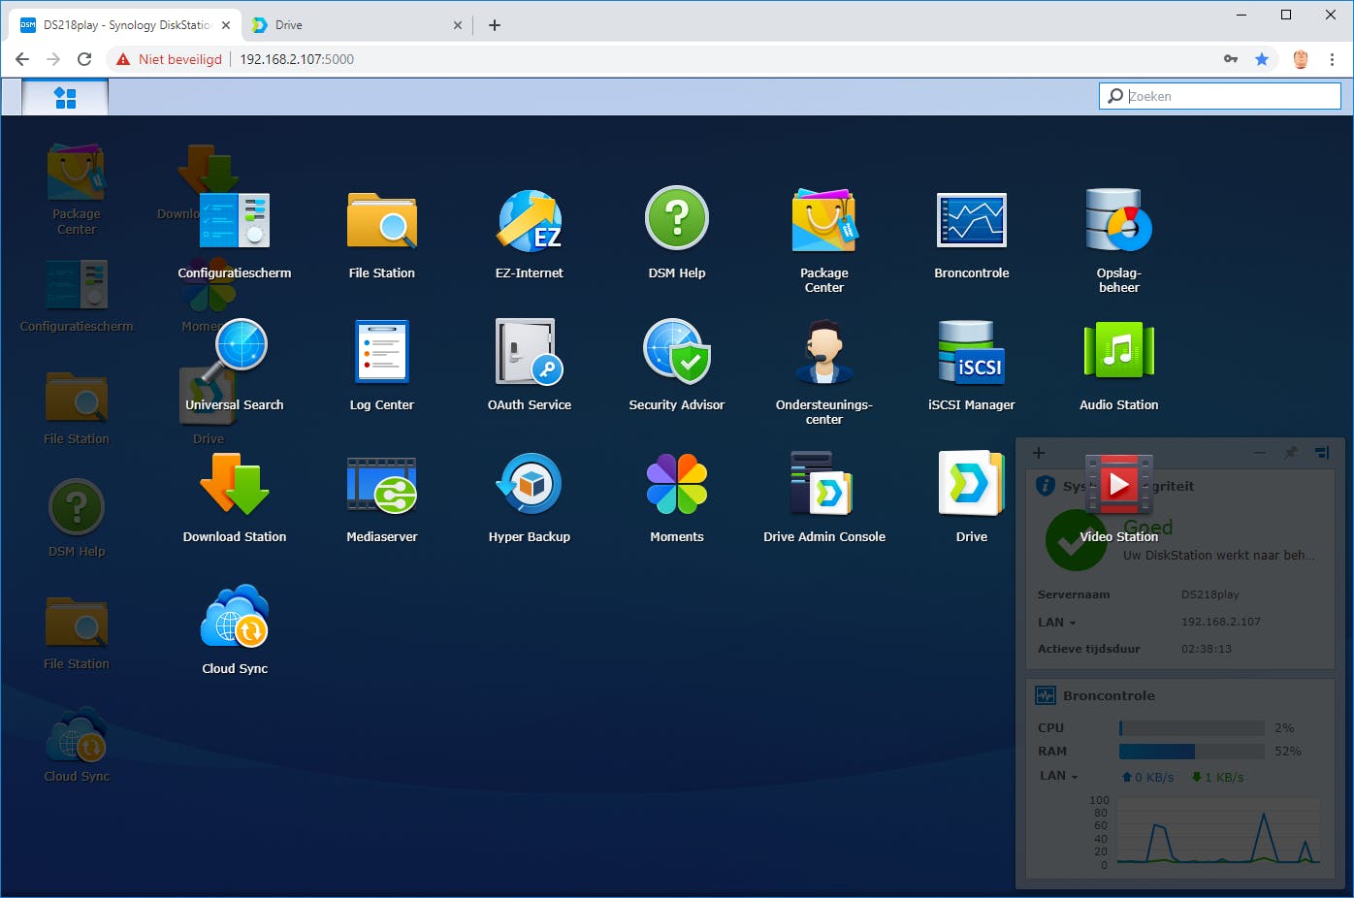Open Opslagbeheer storage manager
1354x898 pixels.
point(1119,241)
